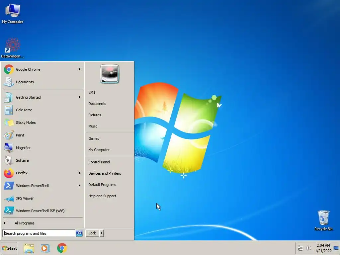This screenshot has height=255, width=340.
Task: Click the Lock button
Action: pos(92,233)
